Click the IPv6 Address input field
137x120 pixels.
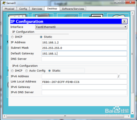(x=80, y=76)
